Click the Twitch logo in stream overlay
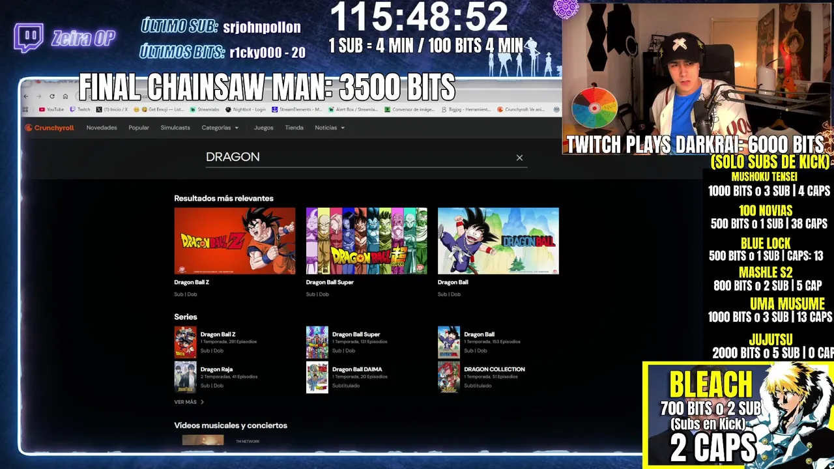 point(29,38)
